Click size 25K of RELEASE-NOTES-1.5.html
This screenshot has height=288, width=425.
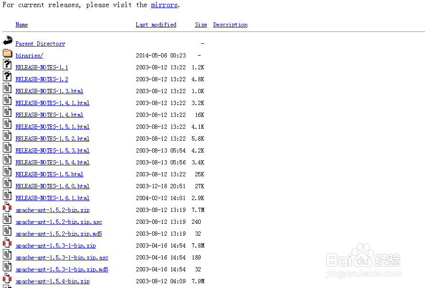(x=200, y=175)
